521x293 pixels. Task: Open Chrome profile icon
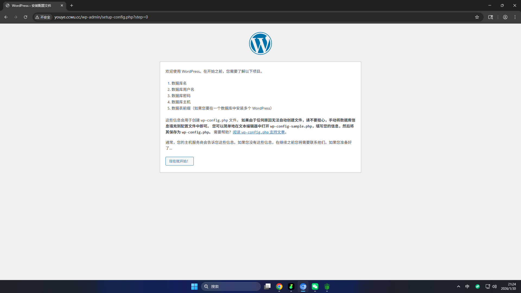tap(505, 17)
